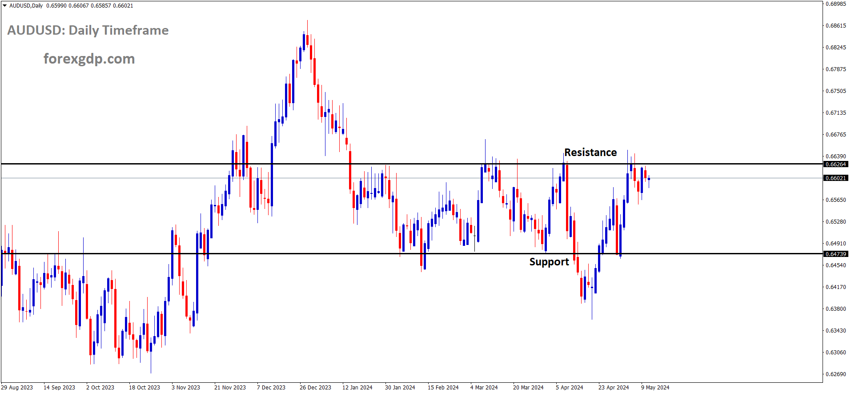Click the AUDUSD,Daily OHLC header text
851x393 pixels.
[x=71, y=6]
